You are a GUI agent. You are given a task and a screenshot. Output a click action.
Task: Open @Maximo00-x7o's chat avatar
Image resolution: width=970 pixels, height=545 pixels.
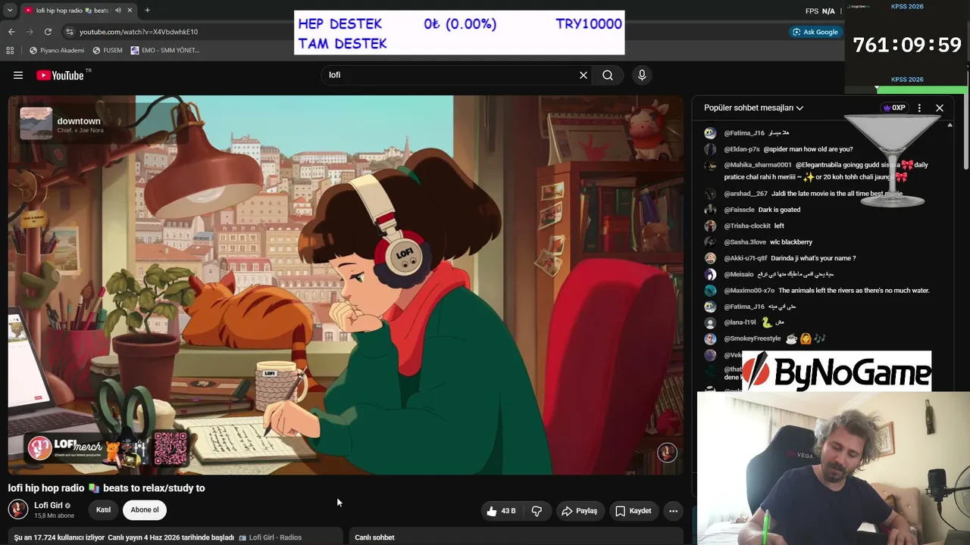710,291
